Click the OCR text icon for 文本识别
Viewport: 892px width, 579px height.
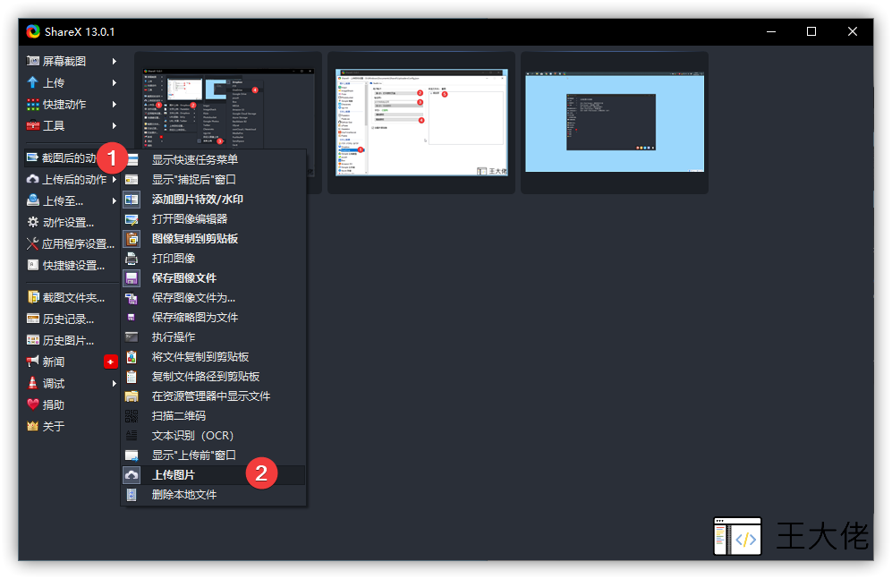click(x=132, y=436)
